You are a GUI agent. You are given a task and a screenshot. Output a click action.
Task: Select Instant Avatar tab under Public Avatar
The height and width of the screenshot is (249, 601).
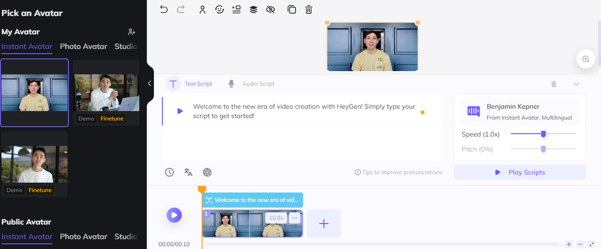point(27,236)
